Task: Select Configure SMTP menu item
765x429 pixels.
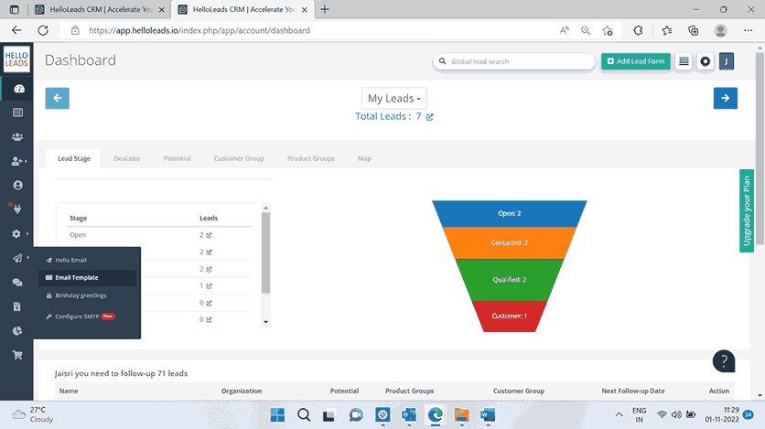Action: click(x=87, y=316)
